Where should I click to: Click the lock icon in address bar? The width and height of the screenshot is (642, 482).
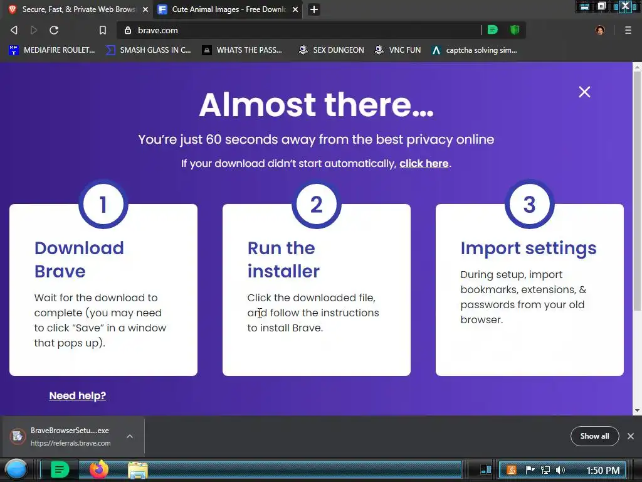pyautogui.click(x=128, y=30)
